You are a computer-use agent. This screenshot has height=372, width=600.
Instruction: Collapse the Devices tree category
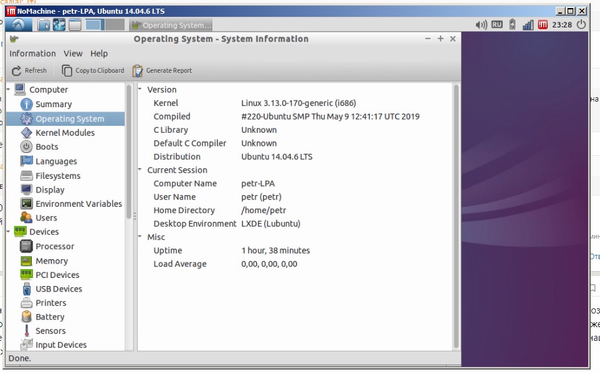click(x=8, y=231)
